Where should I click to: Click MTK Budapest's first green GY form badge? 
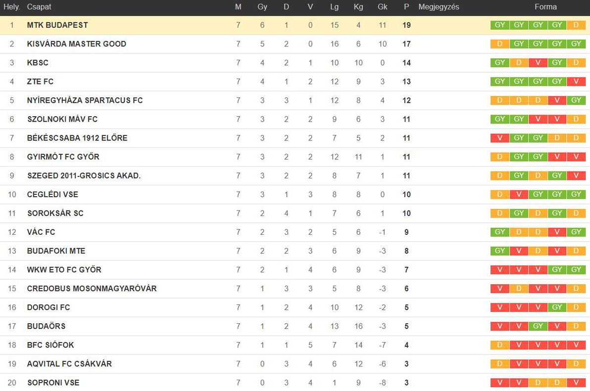pyautogui.click(x=500, y=25)
